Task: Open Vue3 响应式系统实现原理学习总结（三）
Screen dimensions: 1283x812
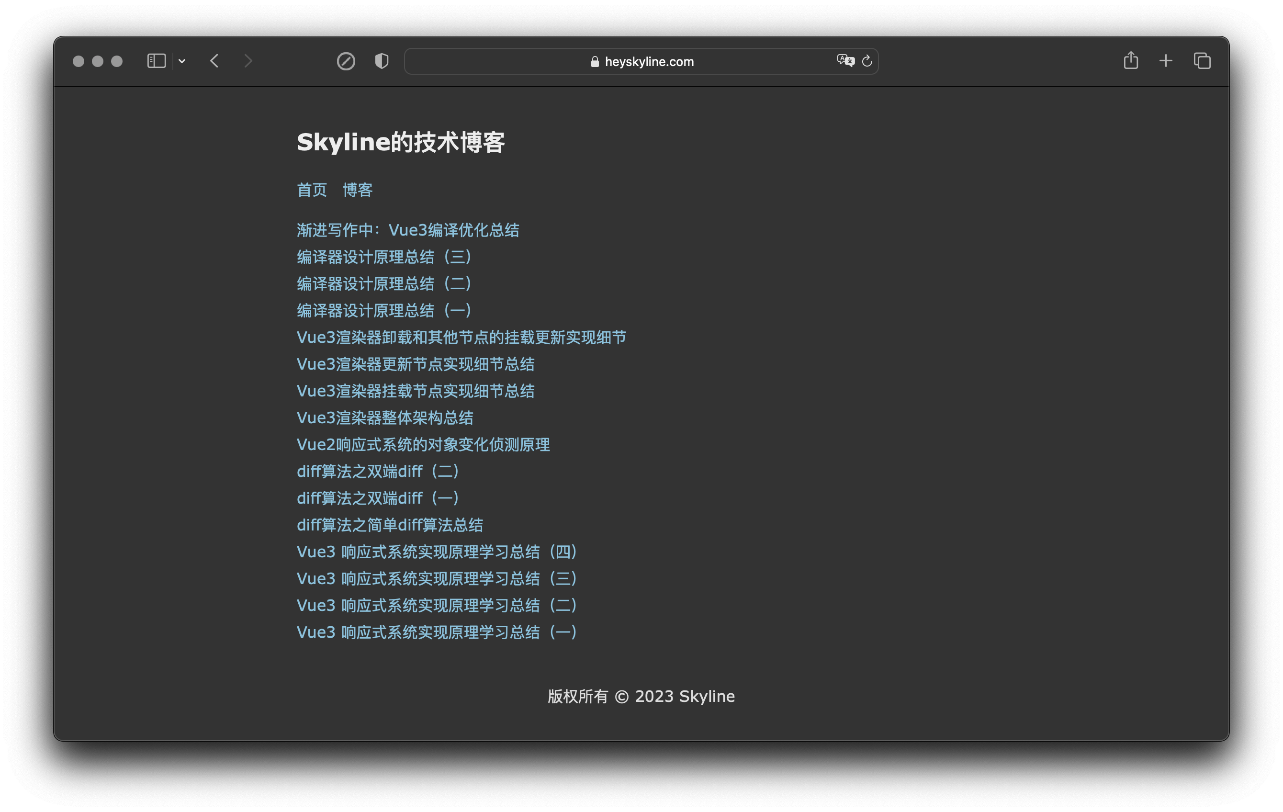Action: pyautogui.click(x=438, y=579)
